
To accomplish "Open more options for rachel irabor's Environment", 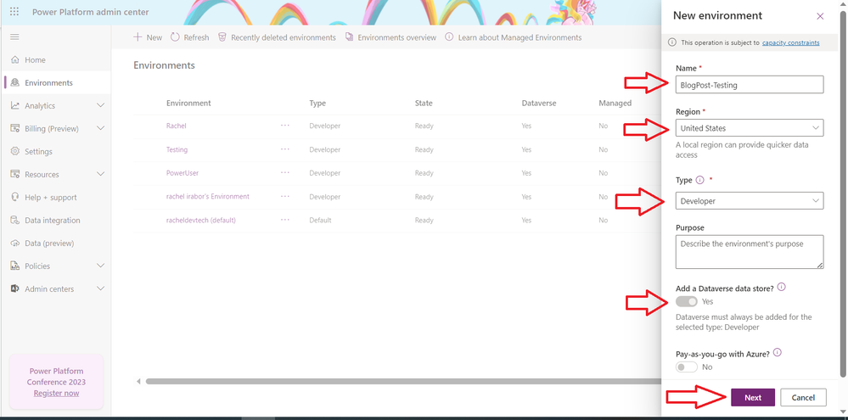I will (x=285, y=196).
